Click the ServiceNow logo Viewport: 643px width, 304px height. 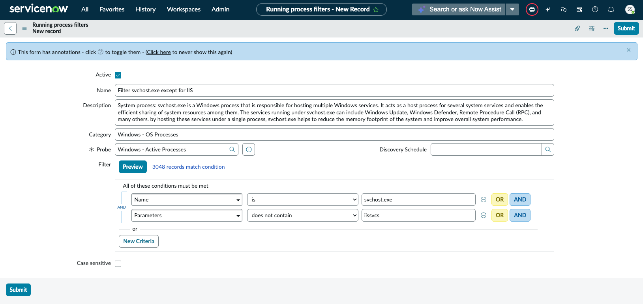38,9
